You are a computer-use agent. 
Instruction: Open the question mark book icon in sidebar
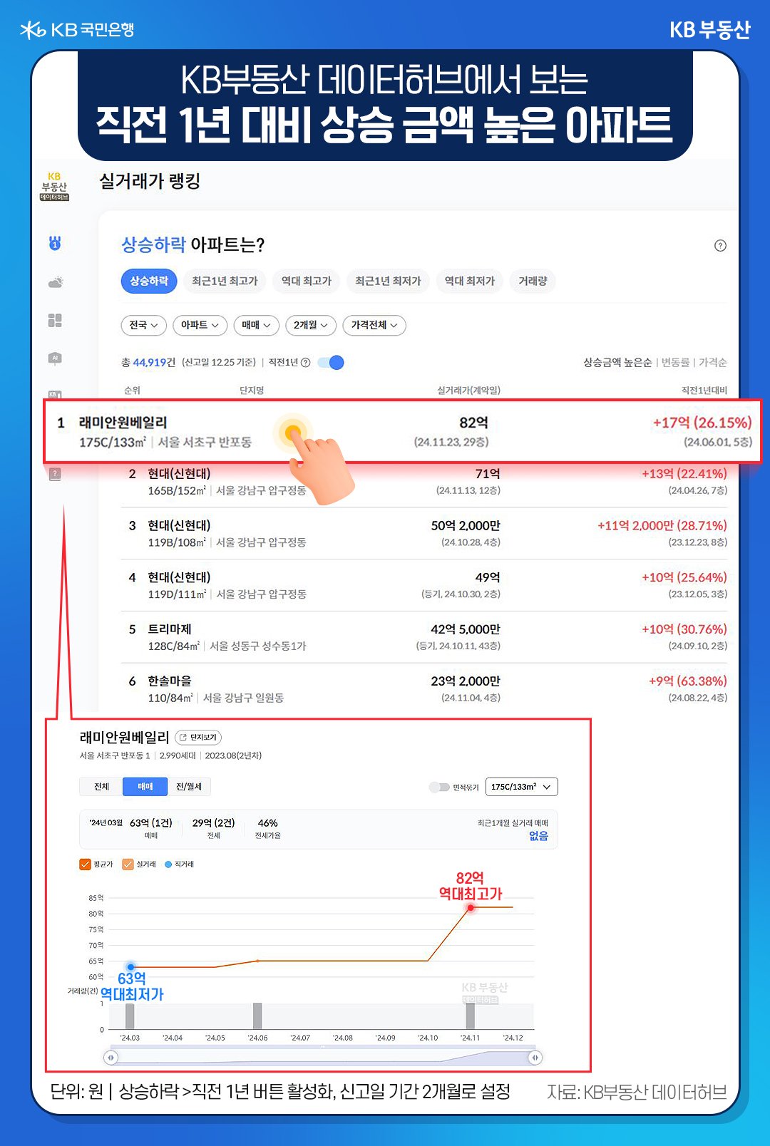click(55, 474)
